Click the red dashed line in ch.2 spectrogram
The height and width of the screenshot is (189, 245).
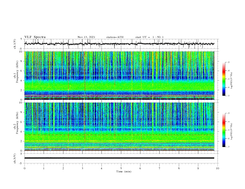click(119, 135)
